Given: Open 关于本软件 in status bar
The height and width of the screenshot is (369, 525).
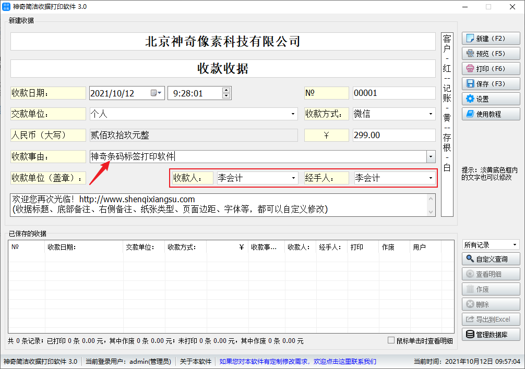Looking at the screenshot, I should (x=196, y=361).
